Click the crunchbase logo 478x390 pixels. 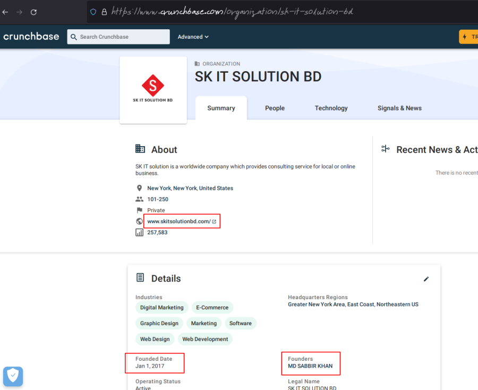pyautogui.click(x=31, y=36)
